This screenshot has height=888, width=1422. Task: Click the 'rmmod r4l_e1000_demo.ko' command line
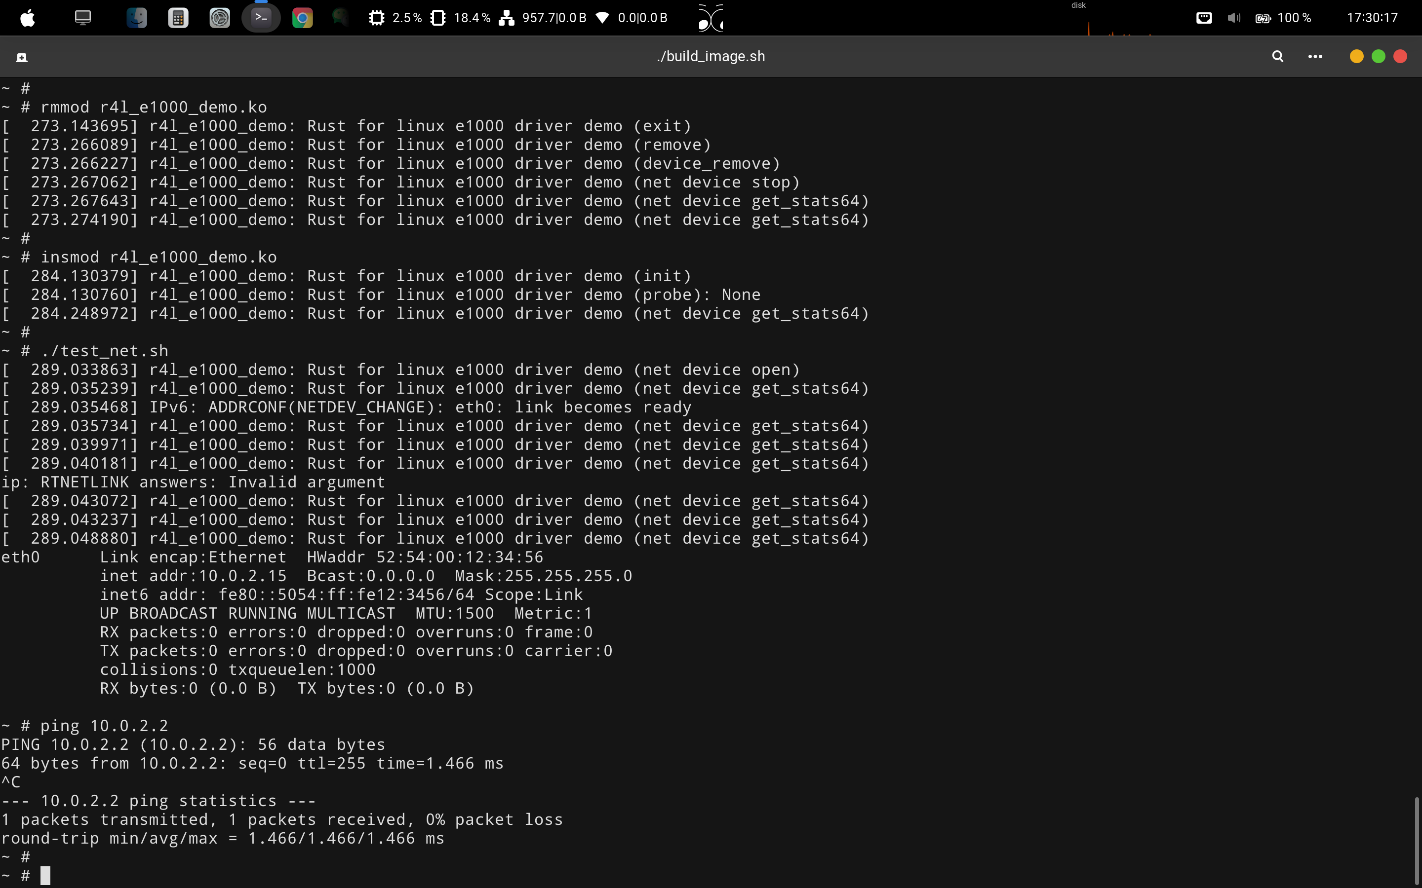pyautogui.click(x=134, y=108)
